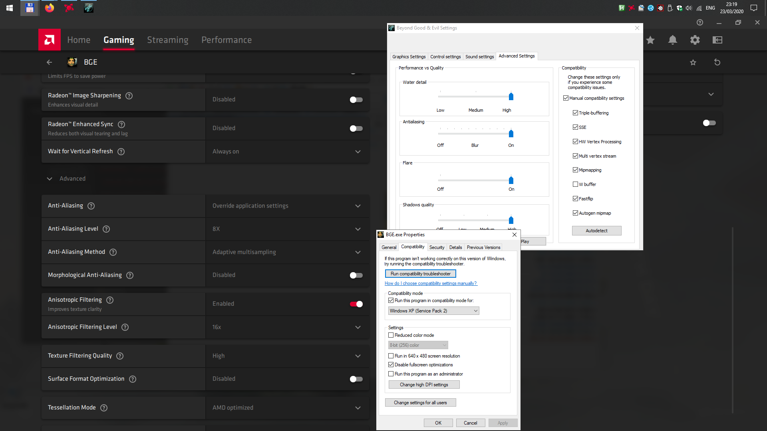Viewport: 767px width, 431px height.
Task: Open help icon for Anti-Aliasing Method
Action: point(113,252)
